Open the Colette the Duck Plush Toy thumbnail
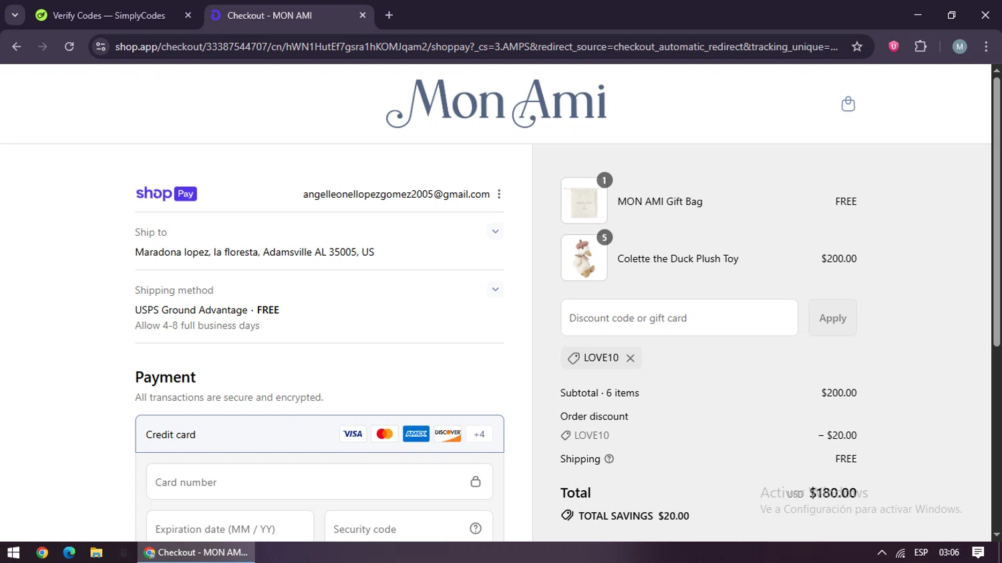 [x=584, y=258]
